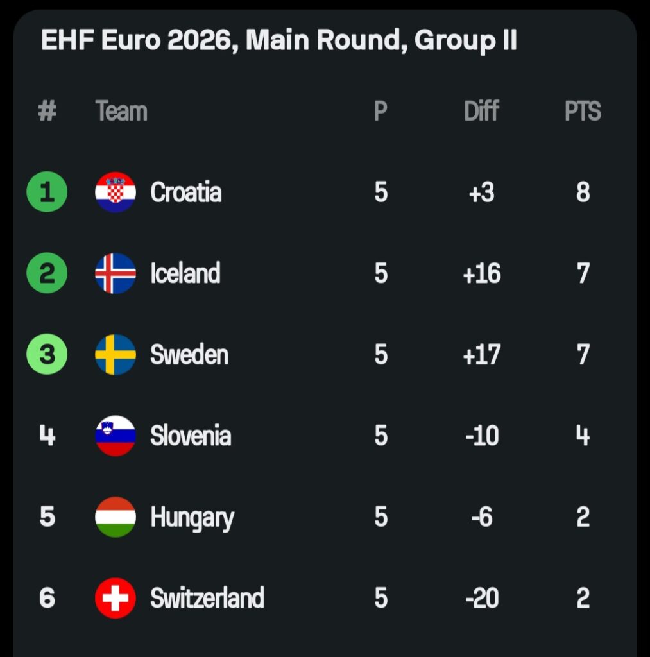The height and width of the screenshot is (657, 650).
Task: Click the EHF Euro 2026 group title
Action: point(279,41)
